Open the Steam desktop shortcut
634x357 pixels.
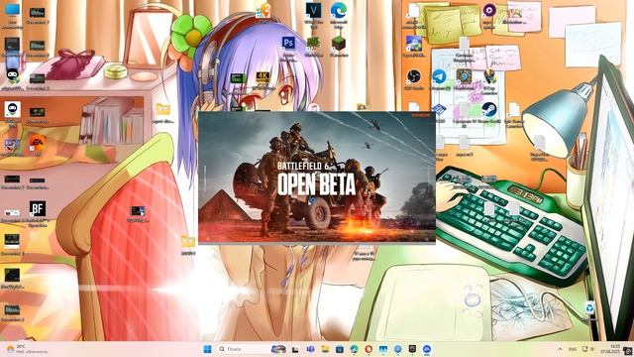tap(488, 110)
